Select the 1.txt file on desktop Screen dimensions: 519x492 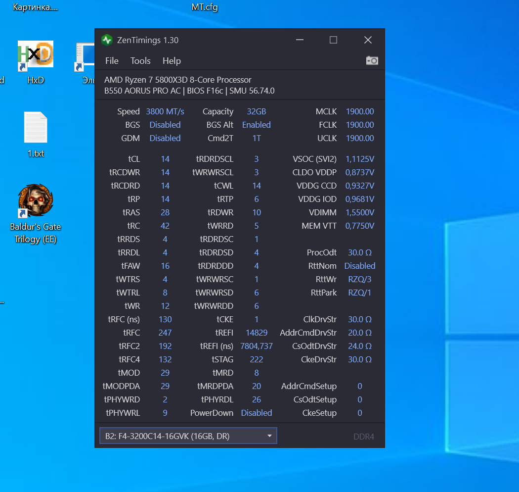click(36, 135)
